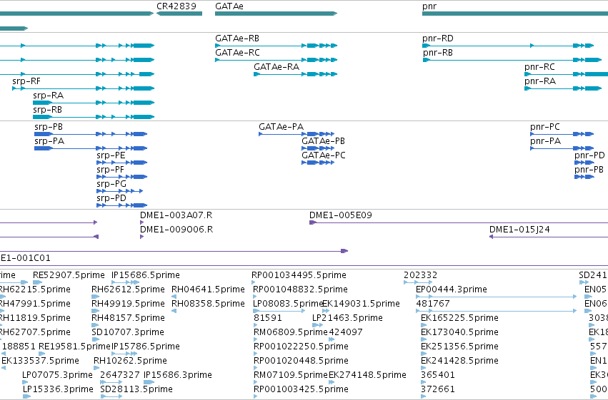This screenshot has height=400, width=608.
Task: Select the srp-RF transcript label
Action: coord(26,81)
